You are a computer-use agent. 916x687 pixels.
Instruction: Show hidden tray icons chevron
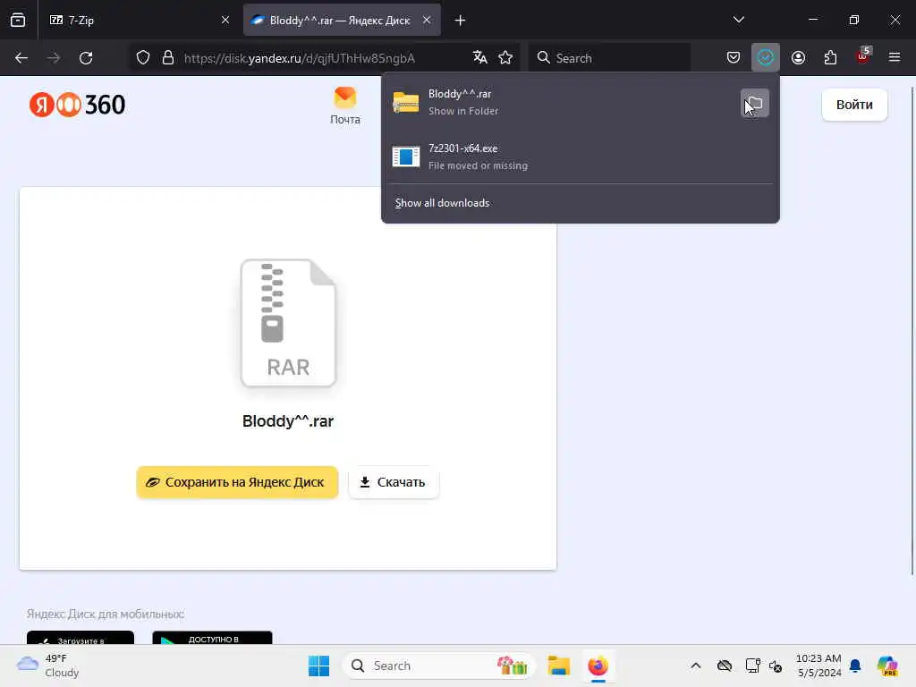[x=696, y=666]
